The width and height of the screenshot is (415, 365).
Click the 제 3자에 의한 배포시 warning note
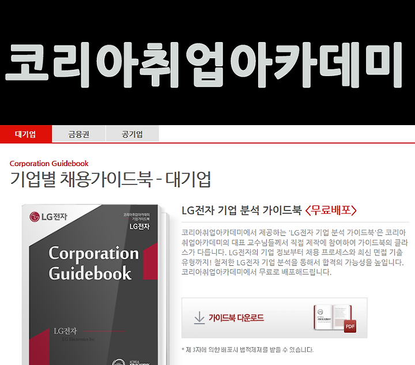(247, 349)
